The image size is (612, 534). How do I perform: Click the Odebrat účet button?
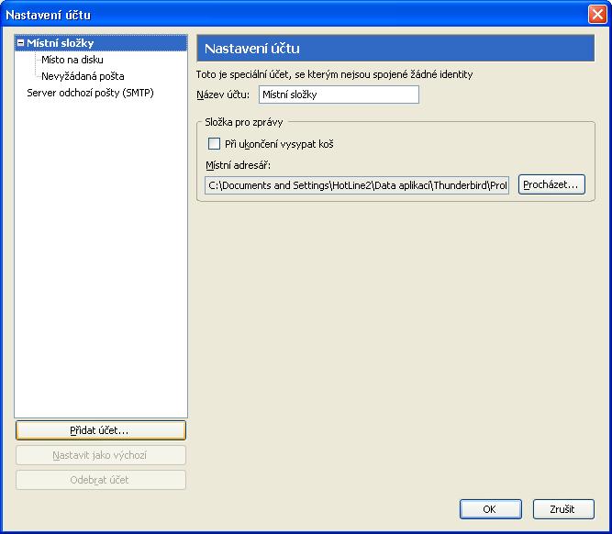click(x=101, y=480)
